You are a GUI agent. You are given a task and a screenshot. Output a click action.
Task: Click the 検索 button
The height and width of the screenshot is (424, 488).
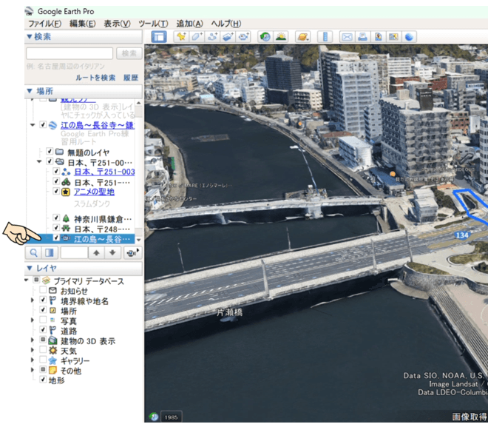coord(129,53)
